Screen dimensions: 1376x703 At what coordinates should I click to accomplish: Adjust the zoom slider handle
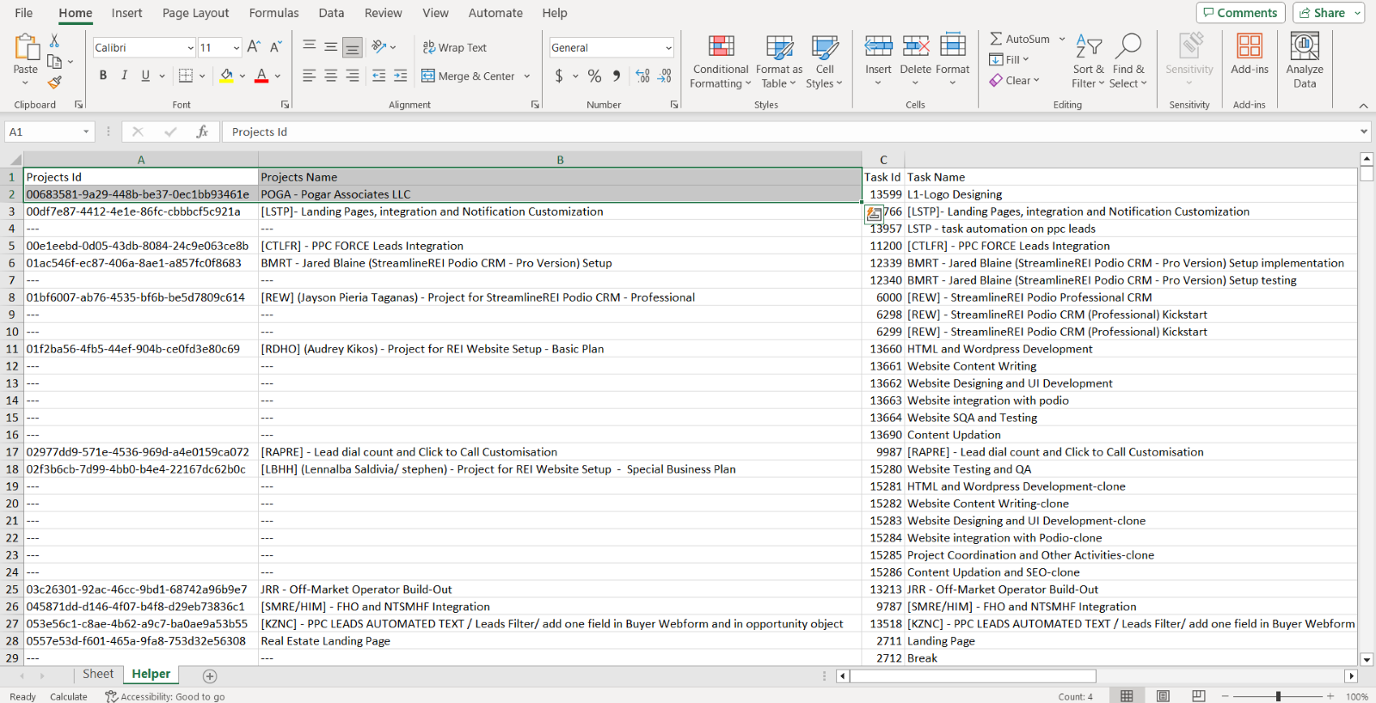point(1278,696)
